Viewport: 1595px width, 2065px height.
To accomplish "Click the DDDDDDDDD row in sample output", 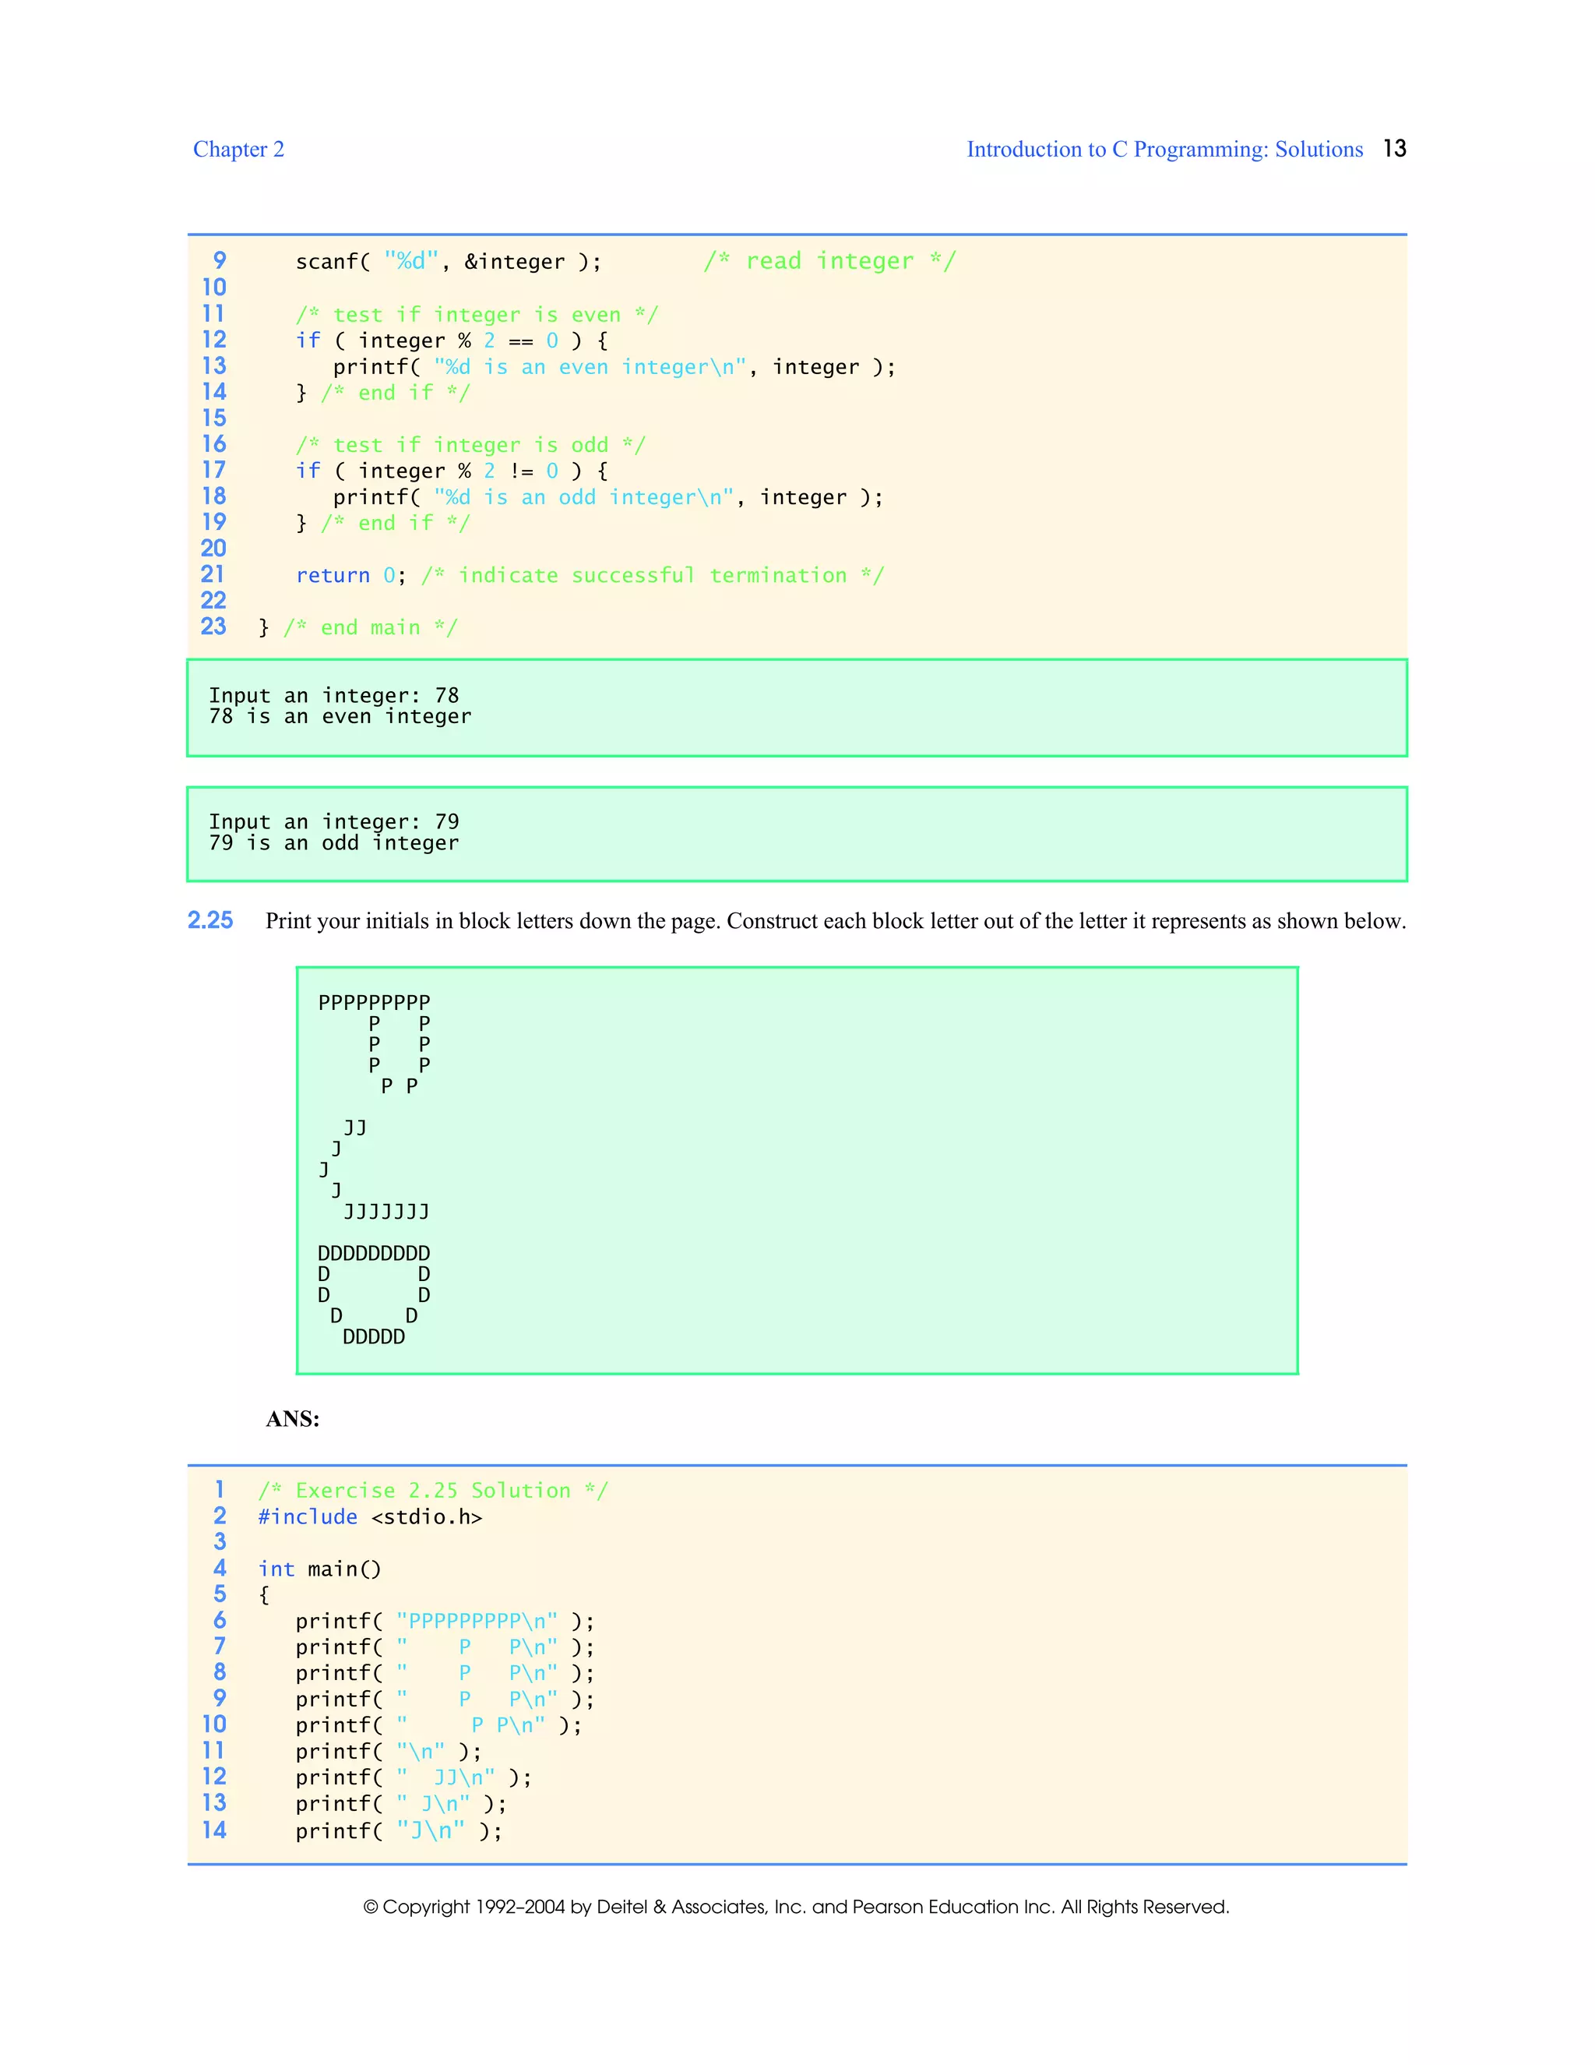I will point(374,1253).
